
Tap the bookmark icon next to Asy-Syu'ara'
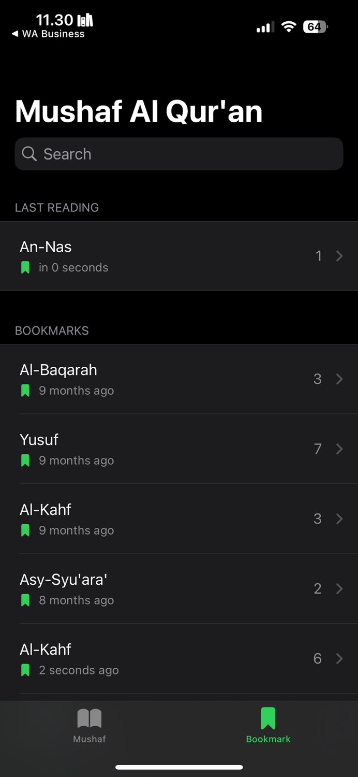click(x=25, y=600)
